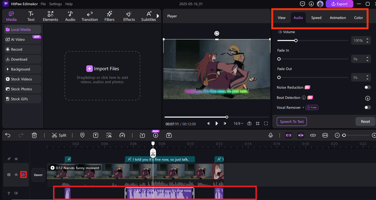Toggle the Noise Reduction switch
376x200 pixels.
[368, 88]
